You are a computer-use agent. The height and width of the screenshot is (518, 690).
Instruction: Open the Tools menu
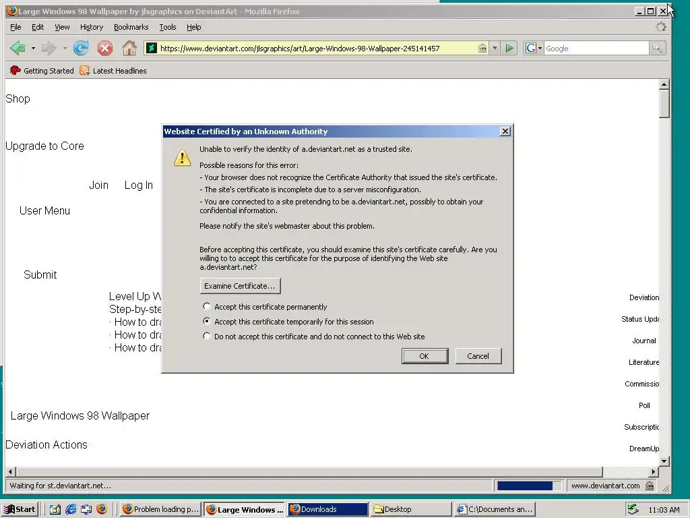point(168,27)
